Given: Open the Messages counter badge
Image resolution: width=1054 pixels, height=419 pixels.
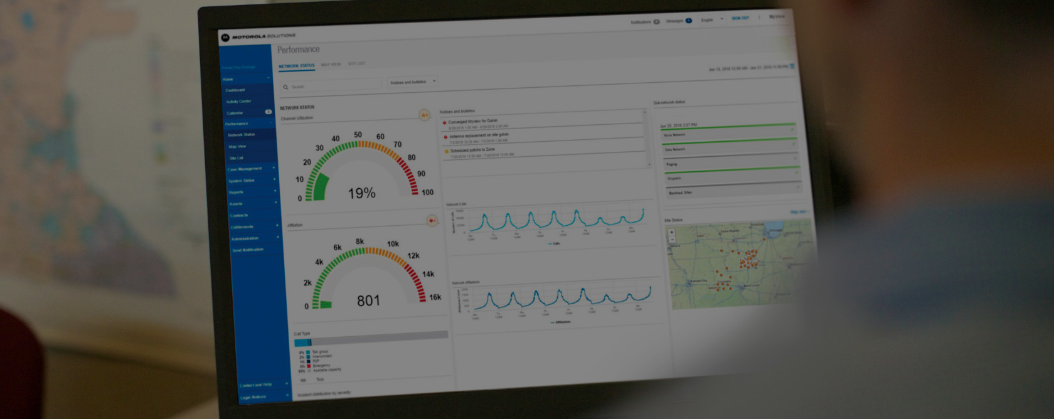Looking at the screenshot, I should click(688, 21).
